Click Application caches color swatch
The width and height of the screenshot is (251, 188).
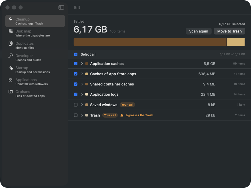click(87, 64)
